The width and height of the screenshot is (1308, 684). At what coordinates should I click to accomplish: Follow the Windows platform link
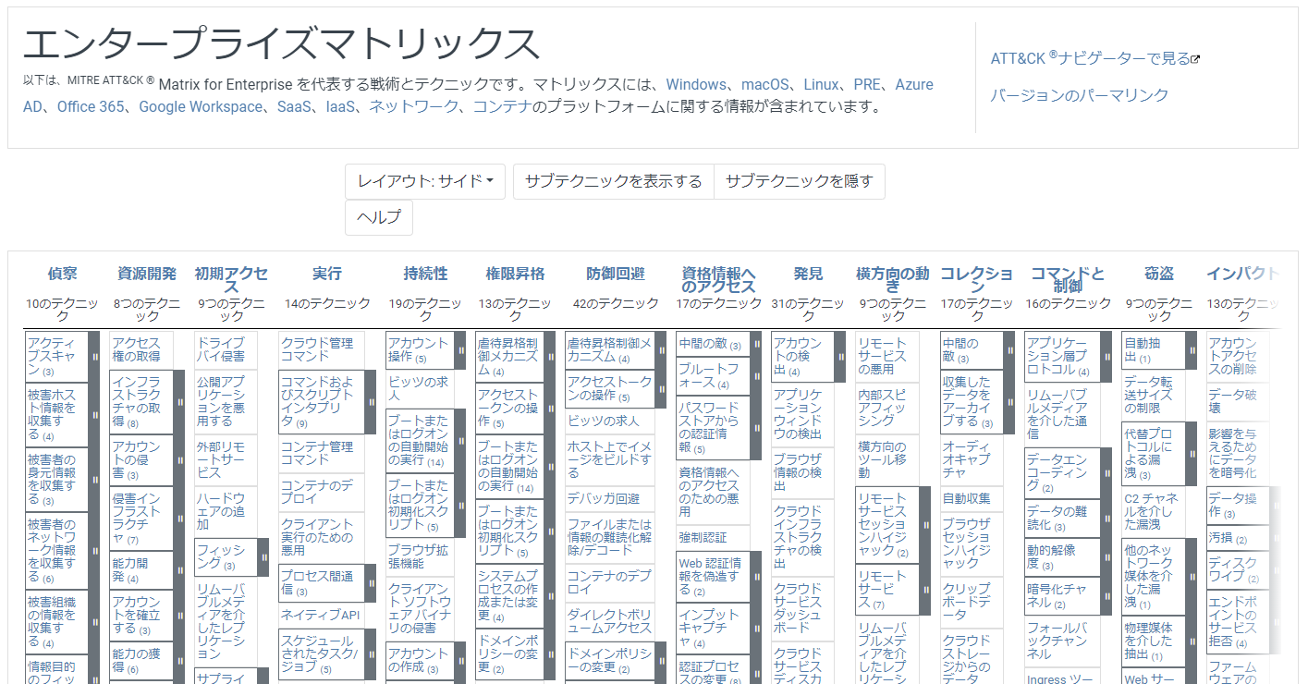click(x=696, y=84)
